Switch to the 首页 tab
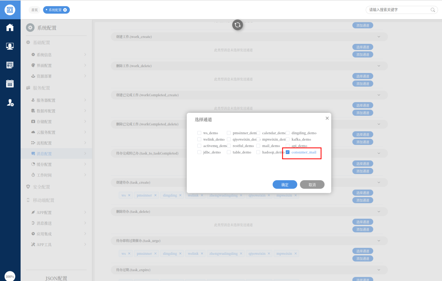The height and width of the screenshot is (281, 442). pos(34,10)
